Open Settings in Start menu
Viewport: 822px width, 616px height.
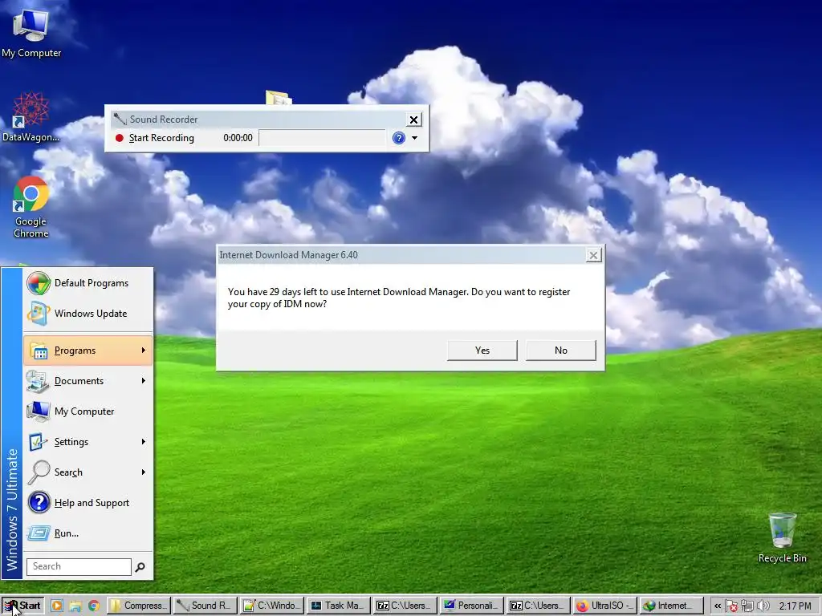pos(88,442)
